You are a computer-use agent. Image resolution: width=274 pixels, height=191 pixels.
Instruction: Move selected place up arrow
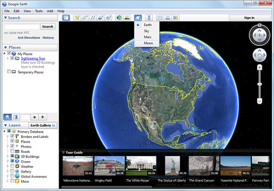pos(35,117)
